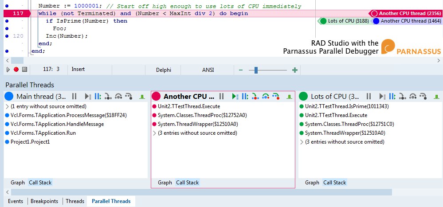Step over on Lots of CPU thread
443x207 pixels.
(x=412, y=97)
